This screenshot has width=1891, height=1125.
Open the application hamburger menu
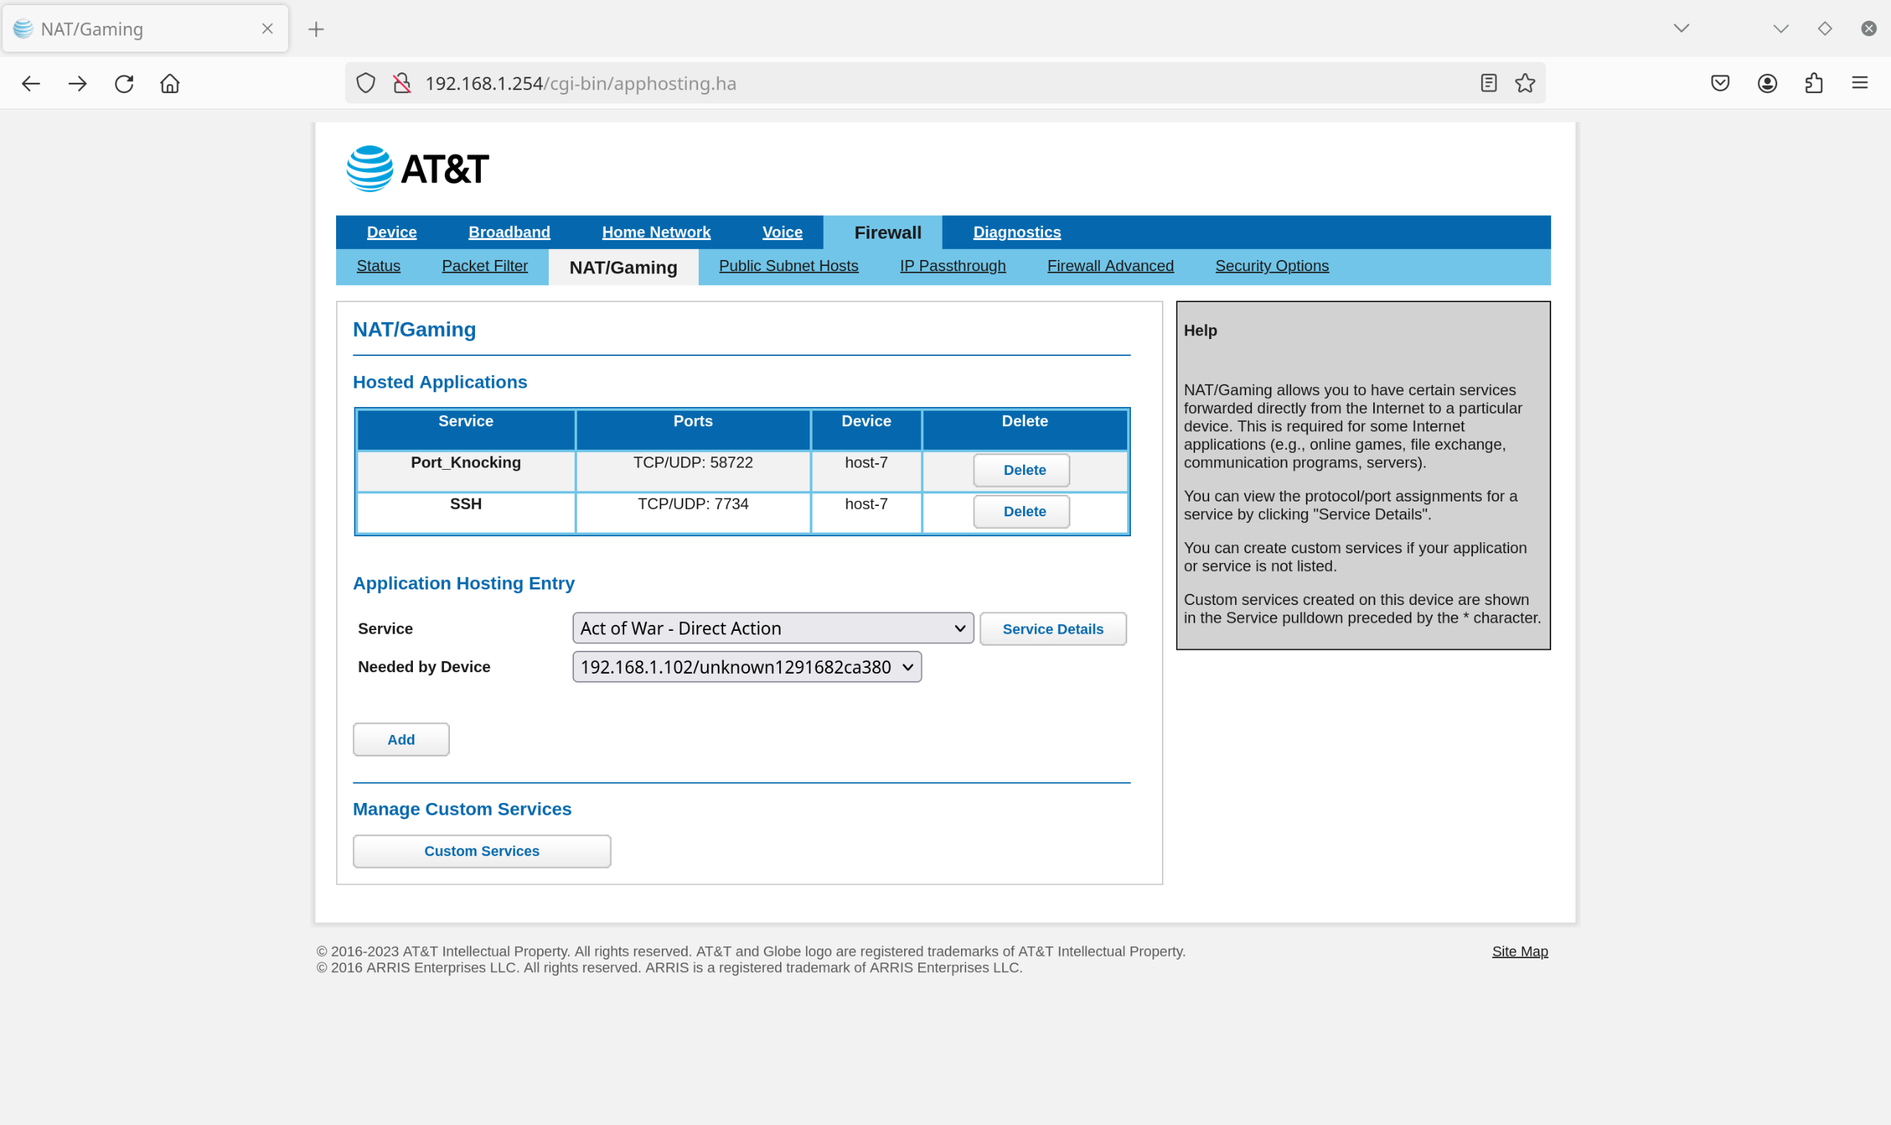click(x=1860, y=83)
